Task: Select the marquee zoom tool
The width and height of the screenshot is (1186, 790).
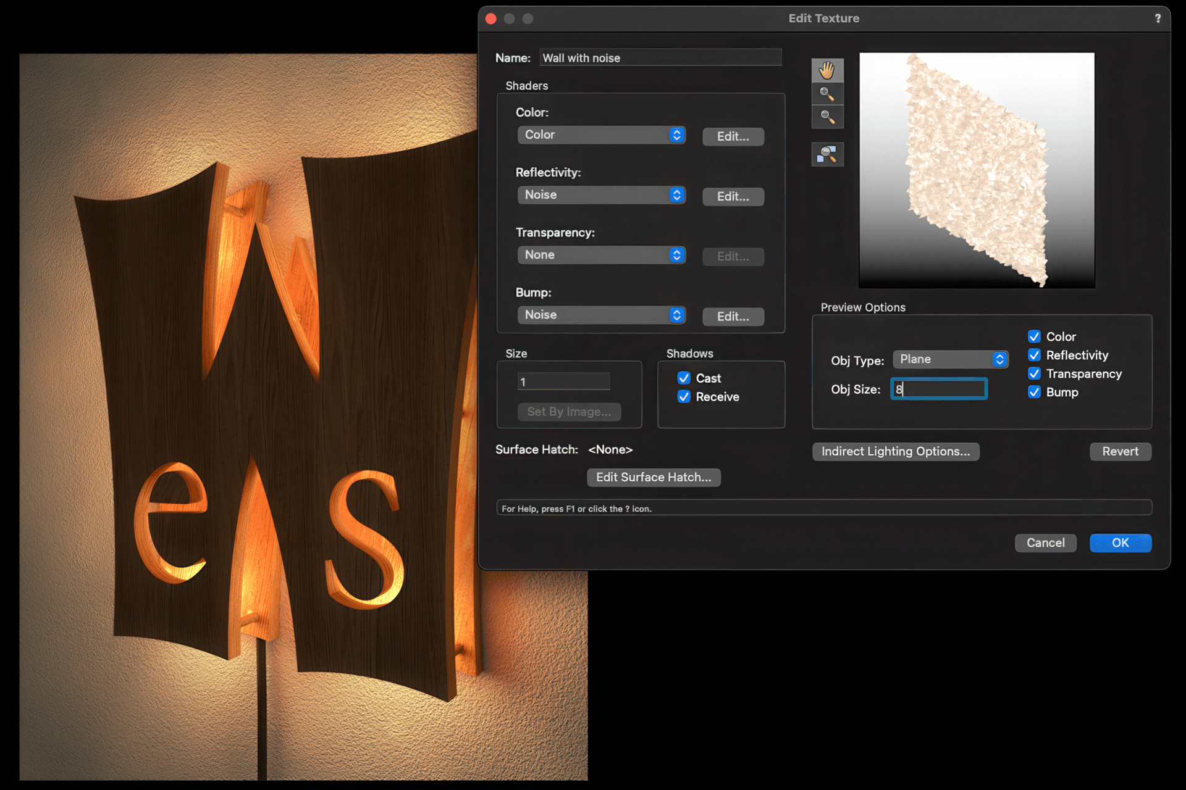Action: (828, 154)
